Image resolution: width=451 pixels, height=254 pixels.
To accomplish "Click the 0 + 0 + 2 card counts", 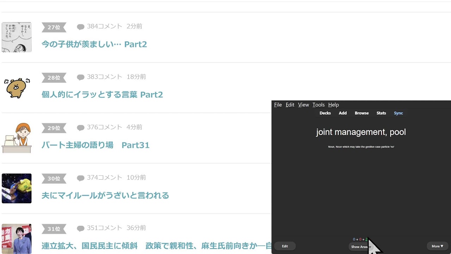I will 360,240.
